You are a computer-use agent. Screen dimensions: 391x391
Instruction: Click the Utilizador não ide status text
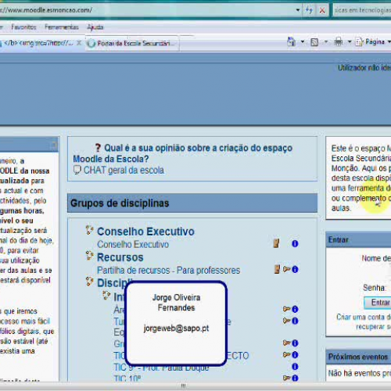pyautogui.click(x=364, y=68)
